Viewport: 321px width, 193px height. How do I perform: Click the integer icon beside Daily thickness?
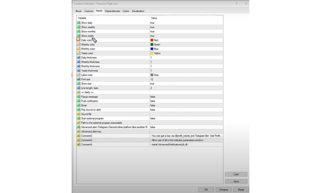[x=79, y=58]
